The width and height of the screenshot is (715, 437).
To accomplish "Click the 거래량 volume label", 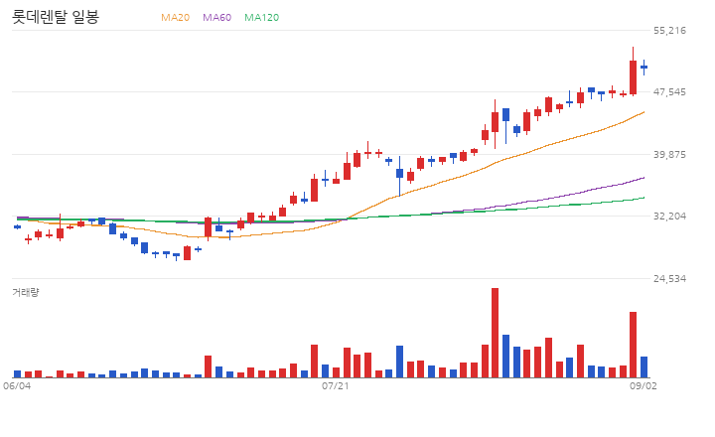I will [26, 292].
